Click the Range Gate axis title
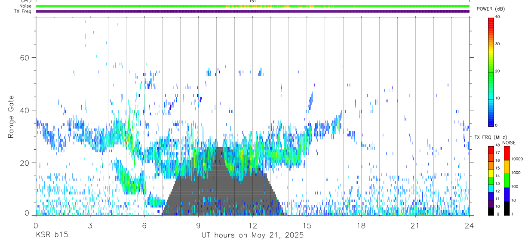 (11, 117)
